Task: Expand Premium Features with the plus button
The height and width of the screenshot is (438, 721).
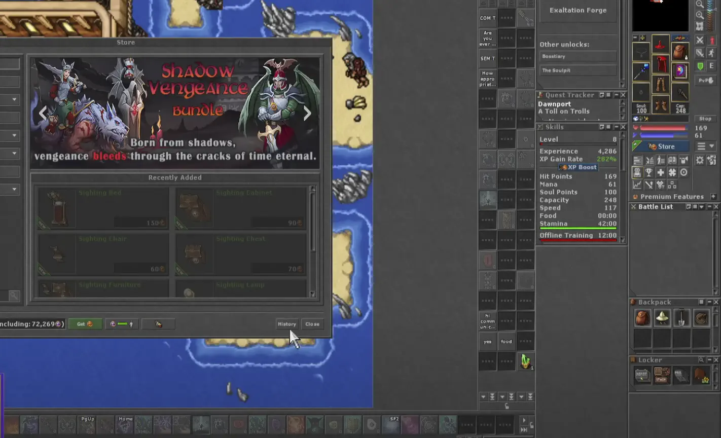Action: pyautogui.click(x=713, y=196)
